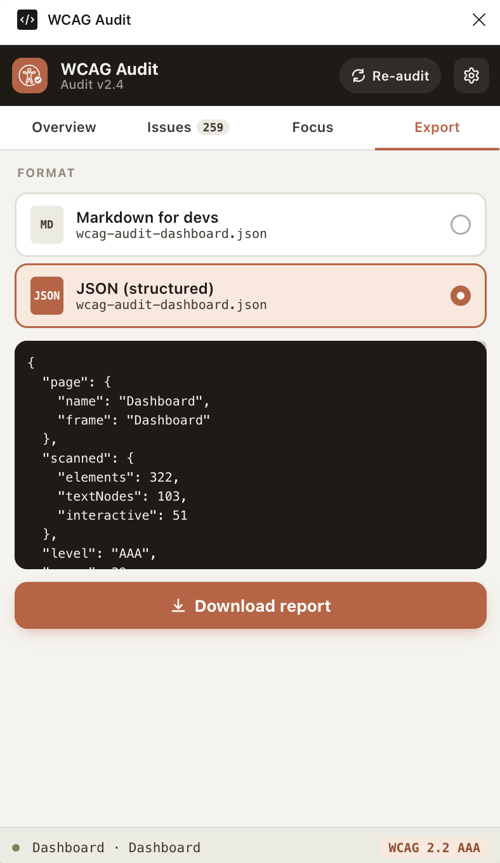
Task: Click the green status dot in footer
Action: [x=16, y=848]
